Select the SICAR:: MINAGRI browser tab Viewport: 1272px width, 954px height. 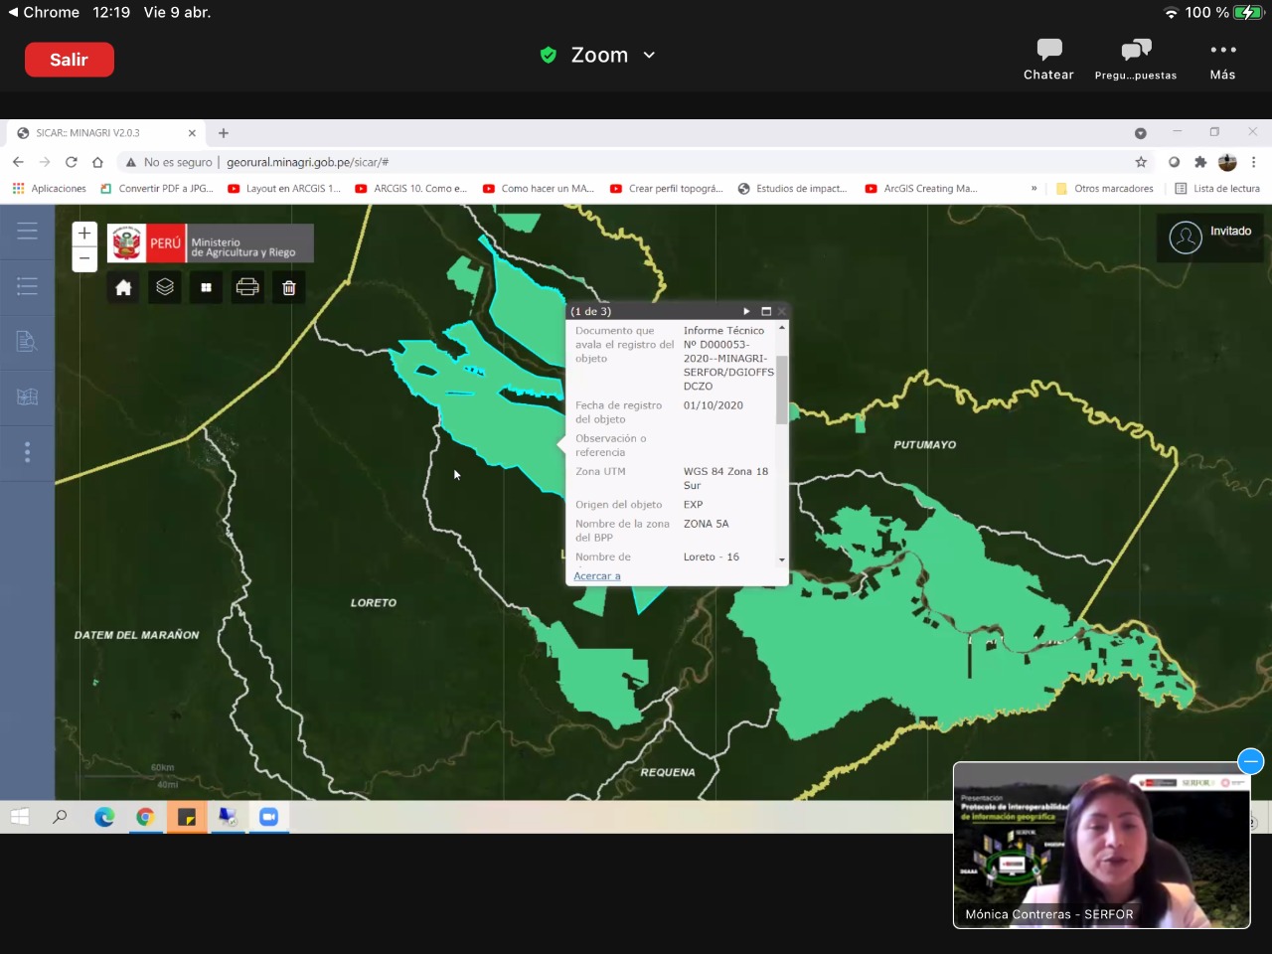click(106, 133)
